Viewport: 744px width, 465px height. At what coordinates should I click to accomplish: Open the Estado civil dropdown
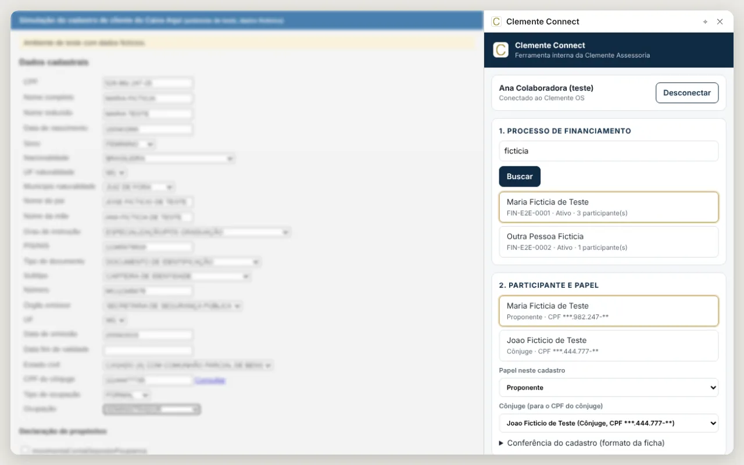[x=188, y=366]
